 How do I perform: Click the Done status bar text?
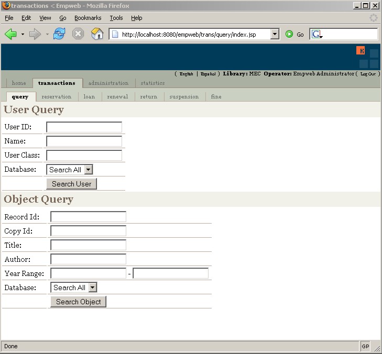(x=10, y=346)
